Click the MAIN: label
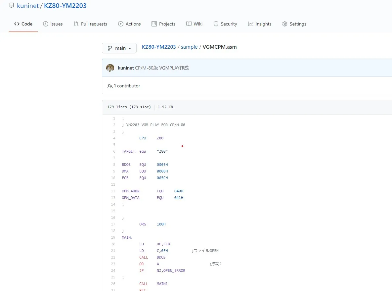The width and height of the screenshot is (392, 291). click(127, 237)
